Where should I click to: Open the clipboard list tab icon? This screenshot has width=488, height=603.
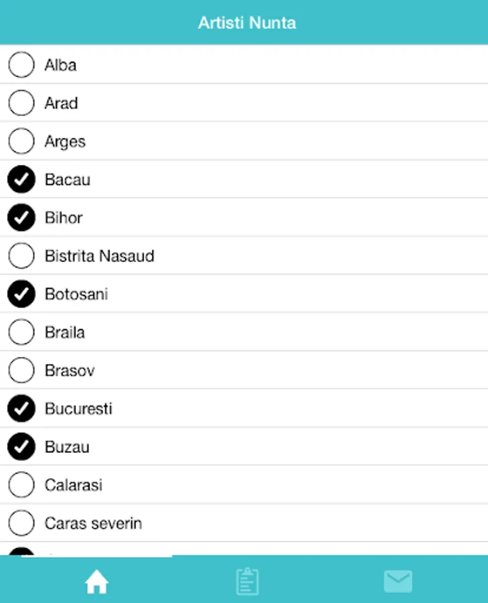tap(247, 582)
